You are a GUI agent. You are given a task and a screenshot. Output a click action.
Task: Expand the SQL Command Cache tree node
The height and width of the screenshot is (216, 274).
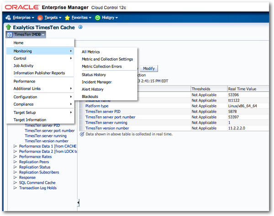click(16, 183)
